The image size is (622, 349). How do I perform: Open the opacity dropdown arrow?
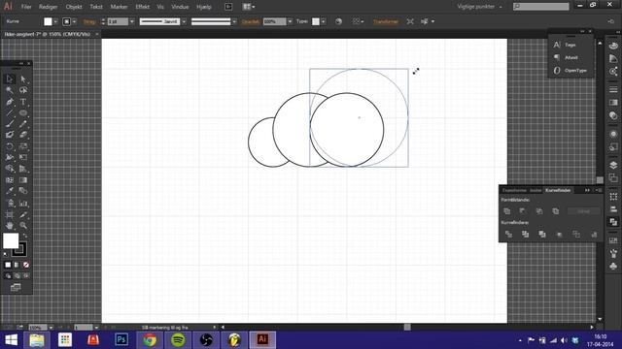(290, 21)
